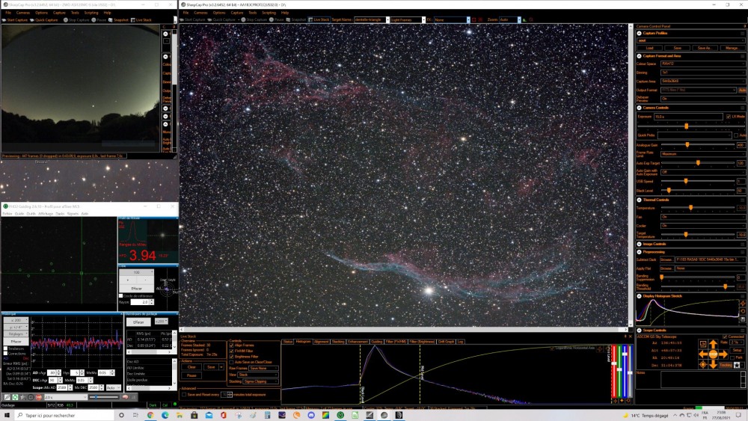Toggle the FWHM Filter checkbox

point(231,351)
